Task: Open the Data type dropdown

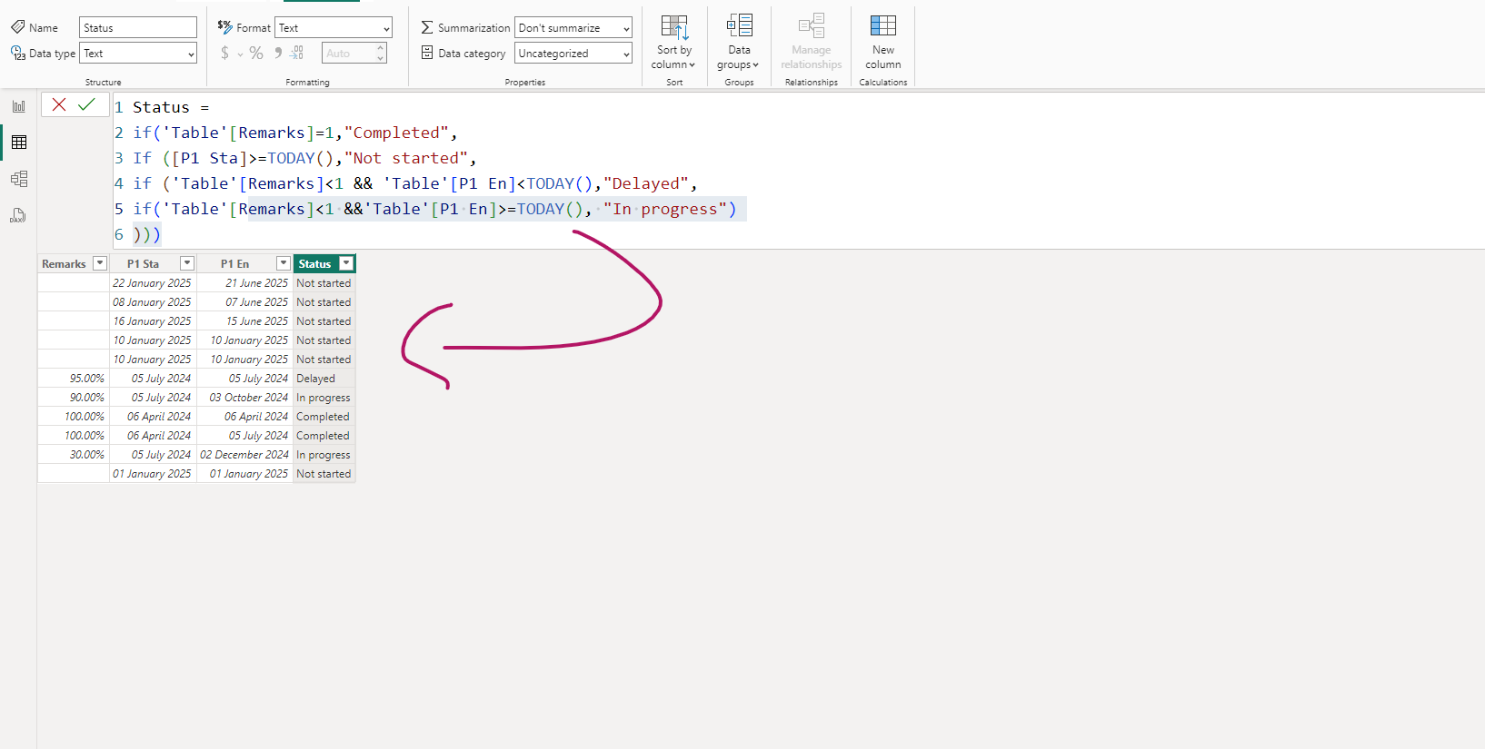Action: point(138,54)
